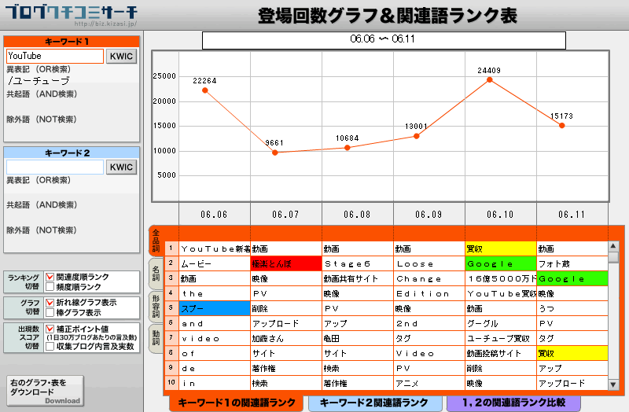Click the red 極楽とんぼ cell

tap(285, 263)
